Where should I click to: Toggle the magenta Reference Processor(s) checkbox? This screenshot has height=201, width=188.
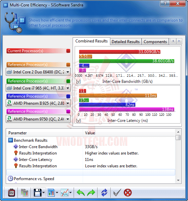click(68, 111)
